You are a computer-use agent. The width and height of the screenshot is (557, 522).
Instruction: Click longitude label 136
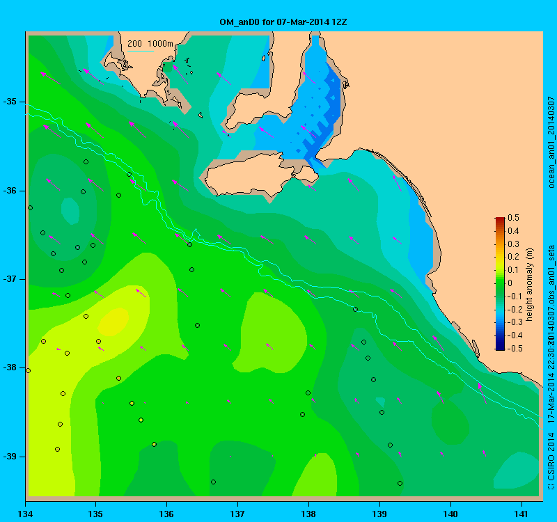pos(166,514)
